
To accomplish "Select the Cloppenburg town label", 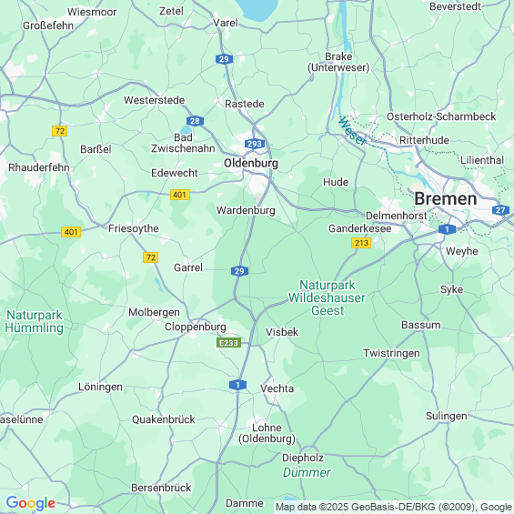I will (x=196, y=327).
